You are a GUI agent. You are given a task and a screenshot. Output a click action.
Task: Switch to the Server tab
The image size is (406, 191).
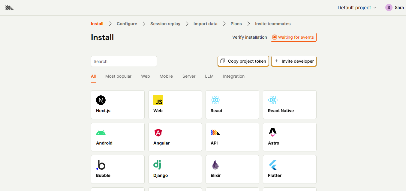tap(189, 76)
